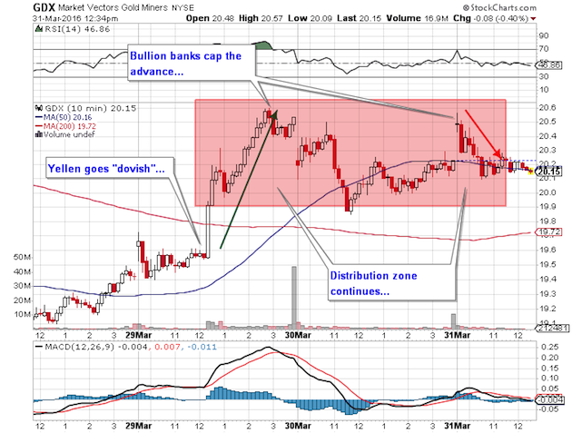Click the candlestick icon beside GDX (10 min)

pos(38,108)
